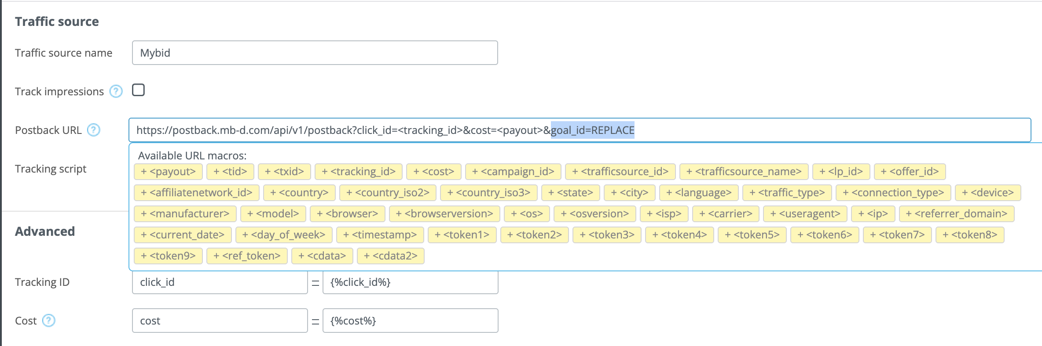Screen dimensions: 1042x346
Task: Add the <connection_type> macro
Action: (x=893, y=193)
